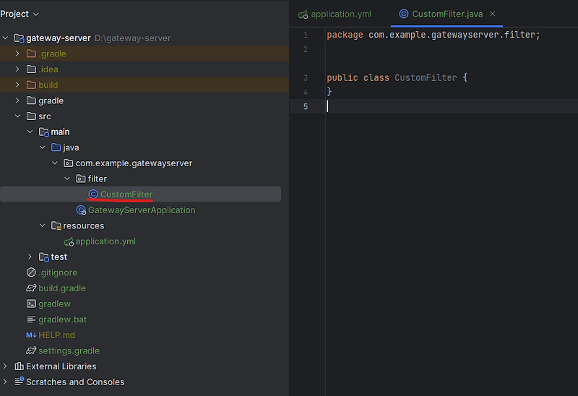Expand the test folder

tap(30, 257)
